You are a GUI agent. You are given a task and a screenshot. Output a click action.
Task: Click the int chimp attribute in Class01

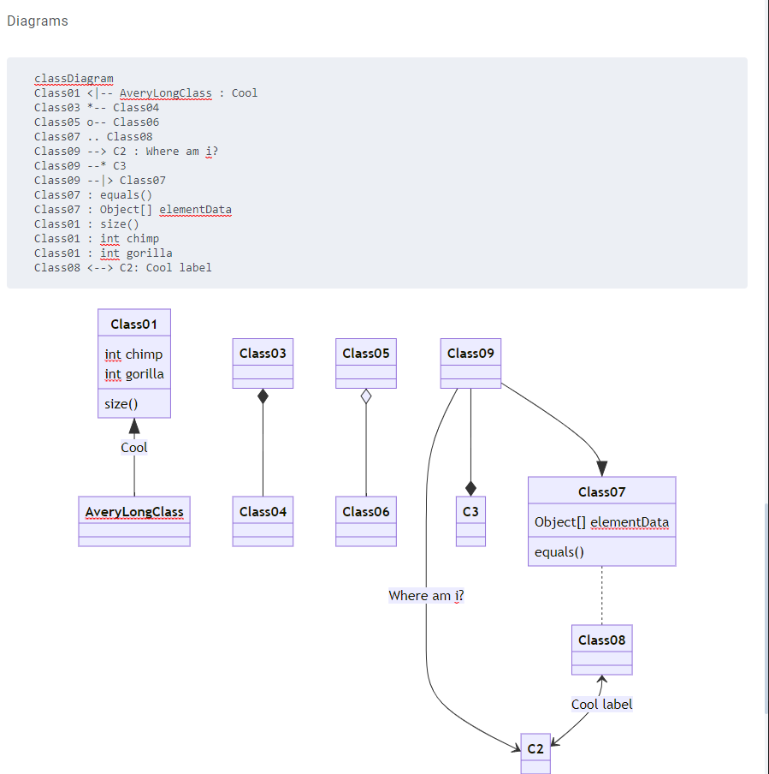click(133, 354)
